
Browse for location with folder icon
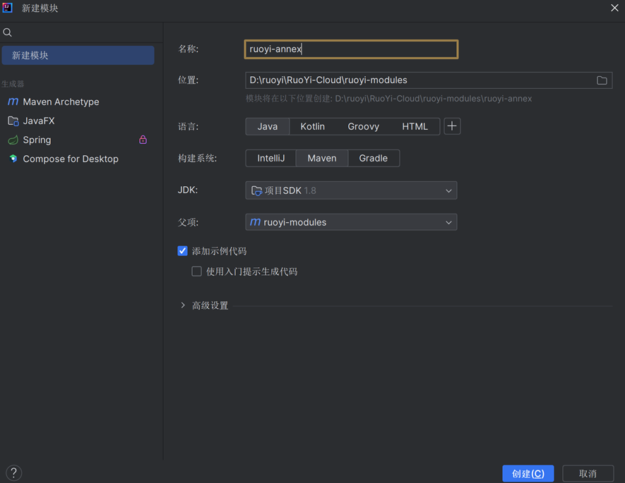coord(602,80)
